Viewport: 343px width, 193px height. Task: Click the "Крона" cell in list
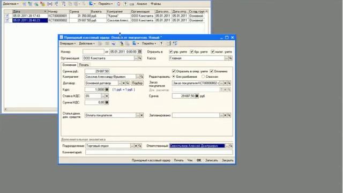[118, 16]
